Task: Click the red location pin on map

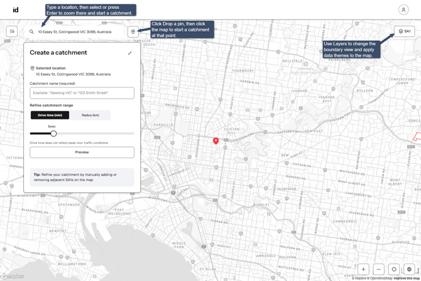Action: [x=216, y=141]
